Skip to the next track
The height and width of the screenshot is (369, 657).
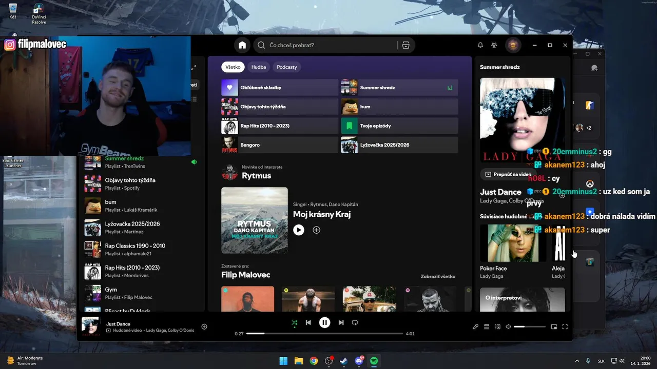pos(341,323)
